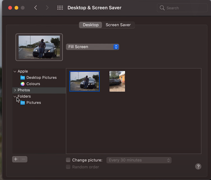This screenshot has width=211, height=180.
Task: Select the Desktop Pictures folder icon
Action: (23, 78)
